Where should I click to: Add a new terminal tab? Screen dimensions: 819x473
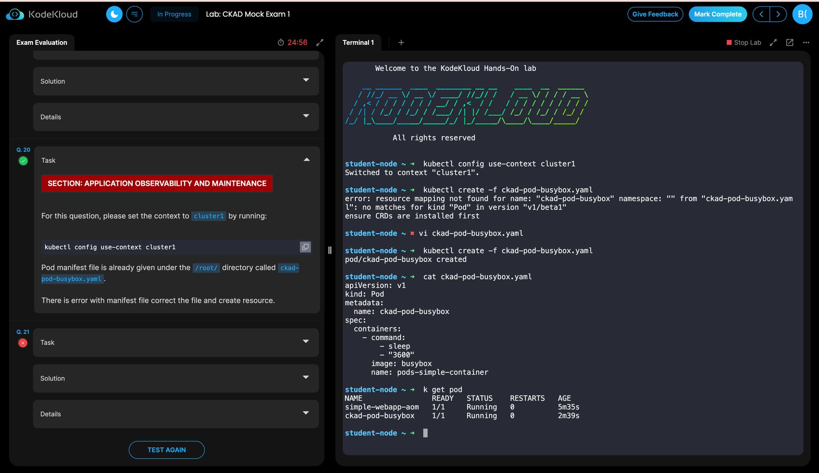(x=401, y=43)
